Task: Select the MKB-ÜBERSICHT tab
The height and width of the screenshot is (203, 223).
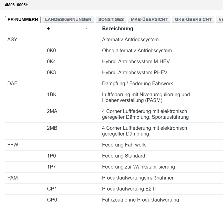Action: [x=149, y=19]
